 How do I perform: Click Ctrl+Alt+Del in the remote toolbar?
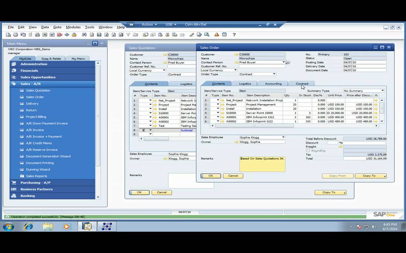(196, 25)
